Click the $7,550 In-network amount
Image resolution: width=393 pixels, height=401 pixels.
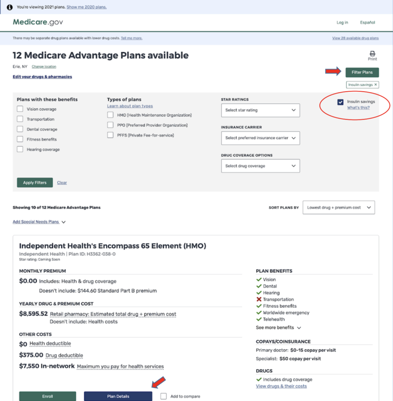click(47, 366)
